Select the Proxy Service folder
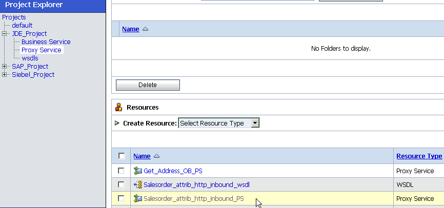 (x=42, y=50)
